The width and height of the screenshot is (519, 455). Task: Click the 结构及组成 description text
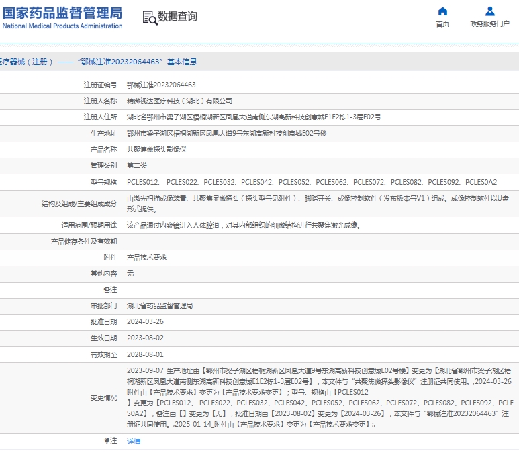pyautogui.click(x=318, y=203)
